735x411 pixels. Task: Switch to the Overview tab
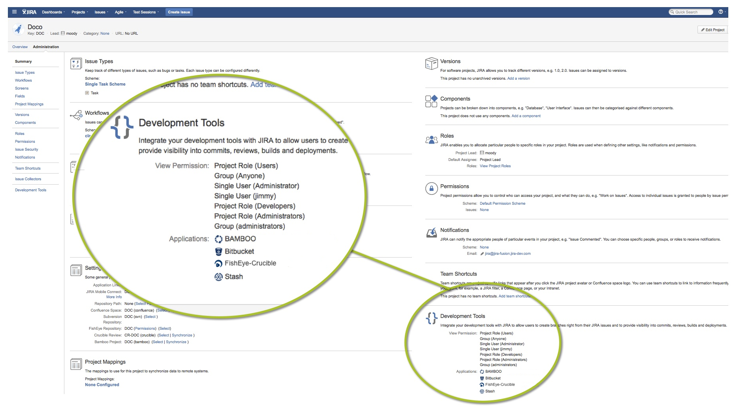click(x=20, y=47)
